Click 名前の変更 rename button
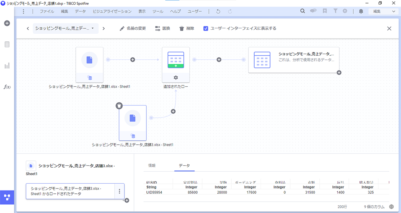 133,28
